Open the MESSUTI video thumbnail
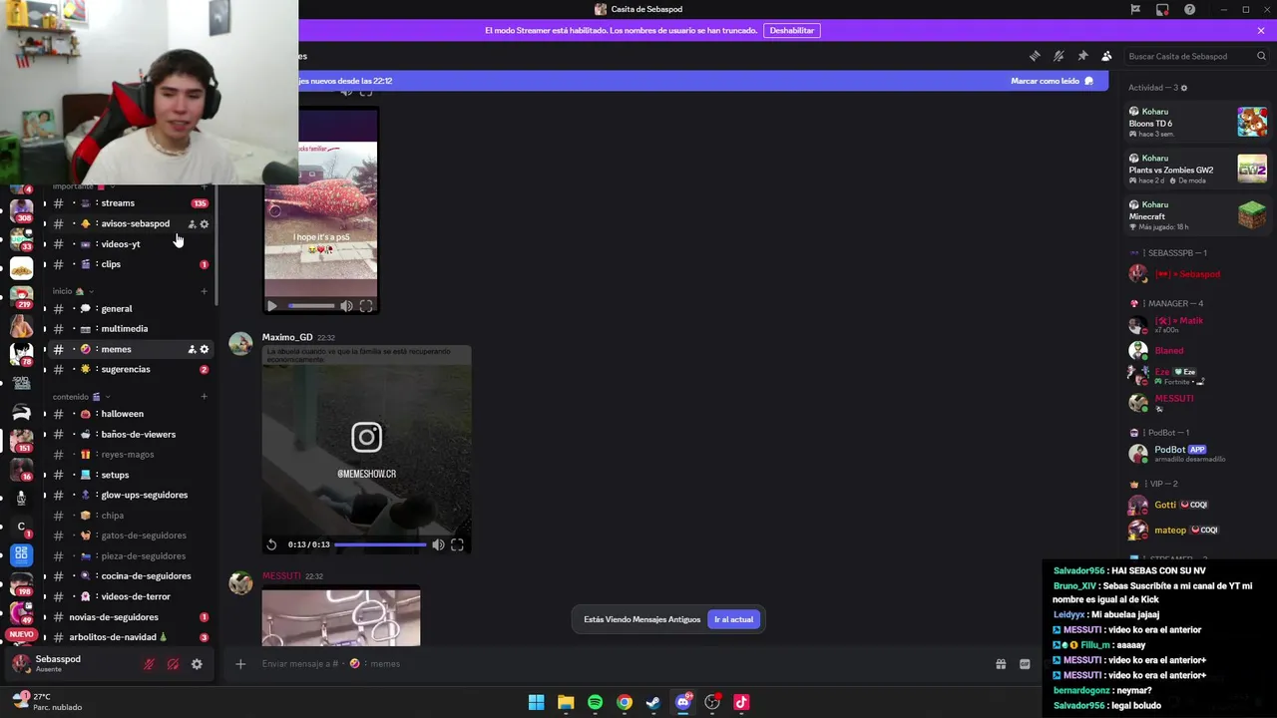The height and width of the screenshot is (718, 1277). 341,616
